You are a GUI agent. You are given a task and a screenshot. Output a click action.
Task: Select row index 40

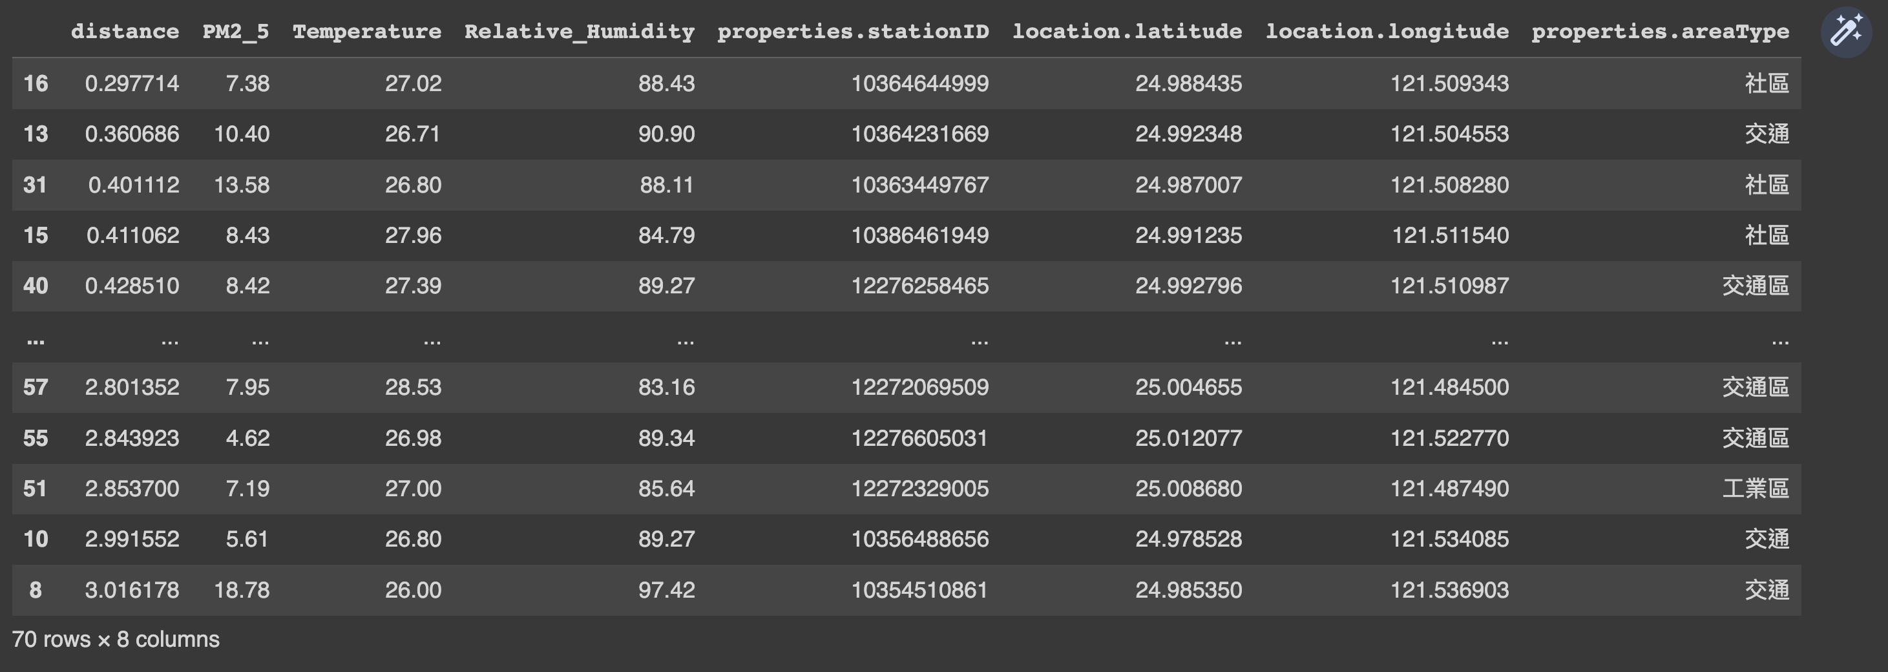tap(35, 286)
